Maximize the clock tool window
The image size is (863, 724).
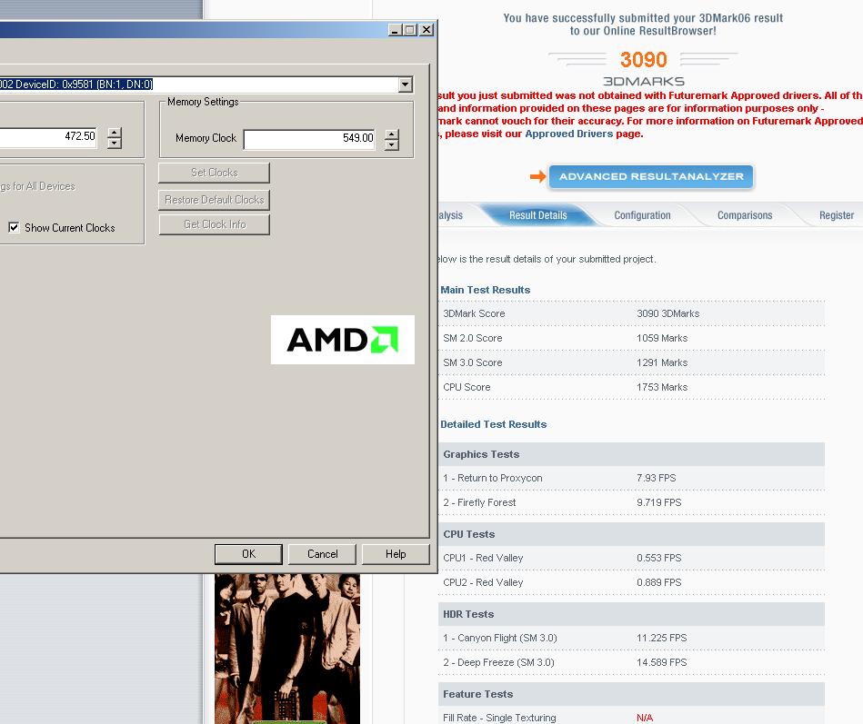click(410, 30)
